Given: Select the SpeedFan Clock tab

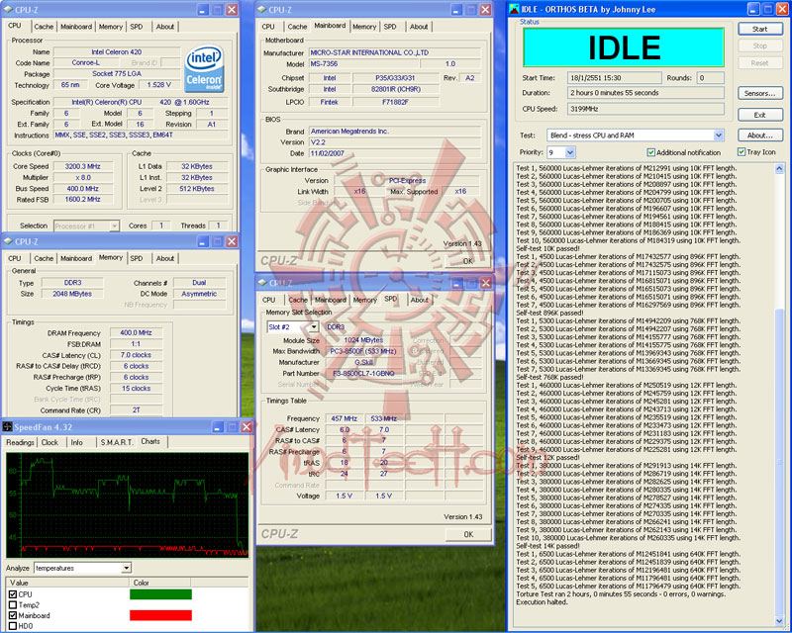Looking at the screenshot, I should pos(49,442).
